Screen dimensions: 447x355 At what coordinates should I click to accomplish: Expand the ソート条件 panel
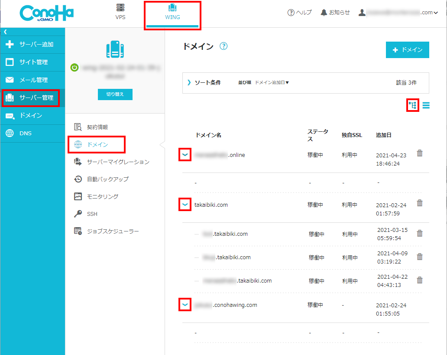coord(204,82)
